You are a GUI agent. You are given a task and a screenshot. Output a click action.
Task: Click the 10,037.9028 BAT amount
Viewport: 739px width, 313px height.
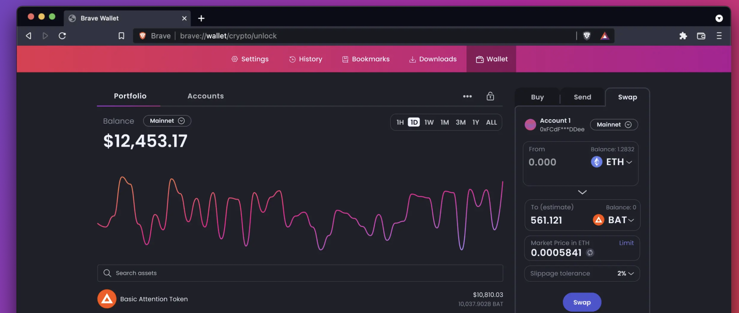point(481,304)
